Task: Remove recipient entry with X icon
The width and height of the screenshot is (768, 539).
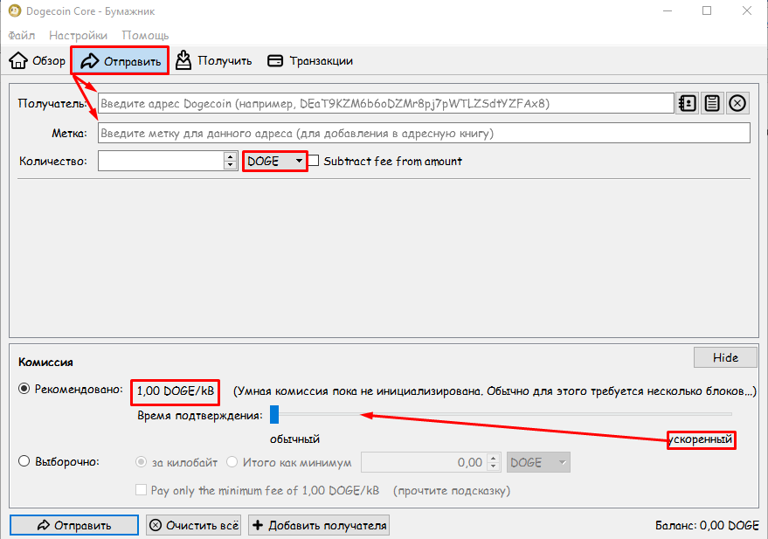Action: [x=737, y=103]
